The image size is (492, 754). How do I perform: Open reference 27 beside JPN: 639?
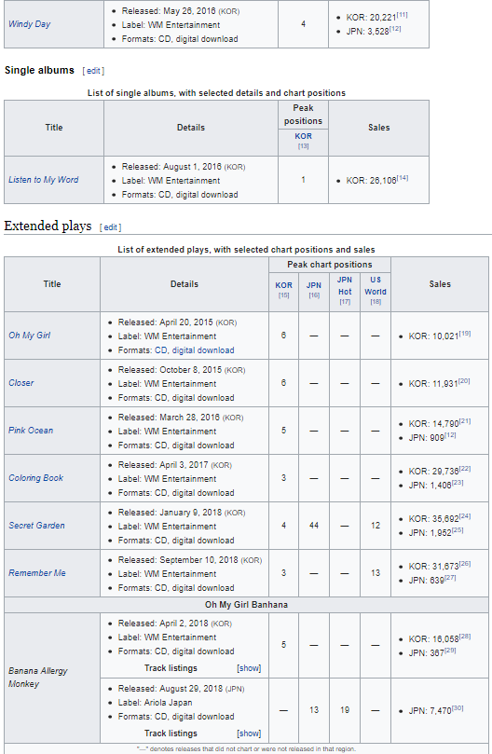pos(450,578)
